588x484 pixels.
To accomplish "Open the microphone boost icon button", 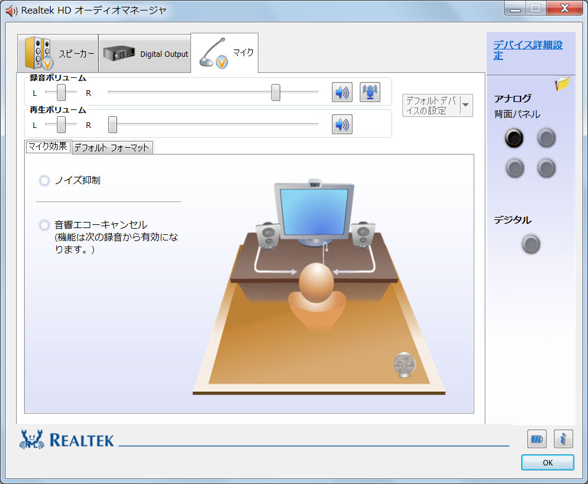I will click(x=370, y=92).
